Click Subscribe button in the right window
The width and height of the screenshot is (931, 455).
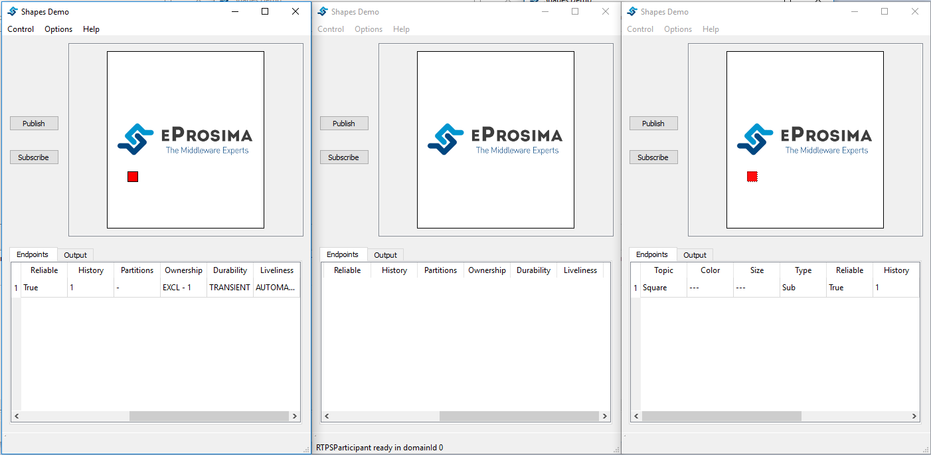(x=653, y=157)
